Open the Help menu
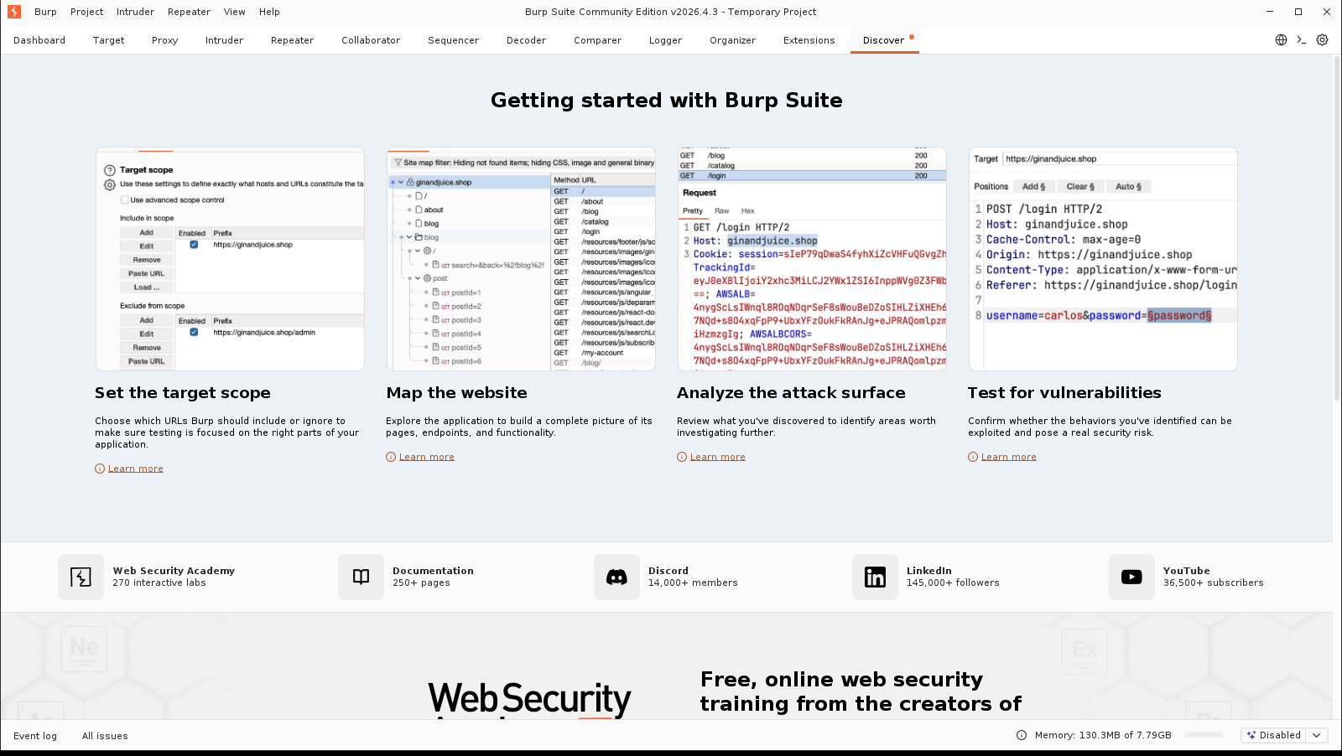Screen dimensions: 1342x756 (269, 12)
